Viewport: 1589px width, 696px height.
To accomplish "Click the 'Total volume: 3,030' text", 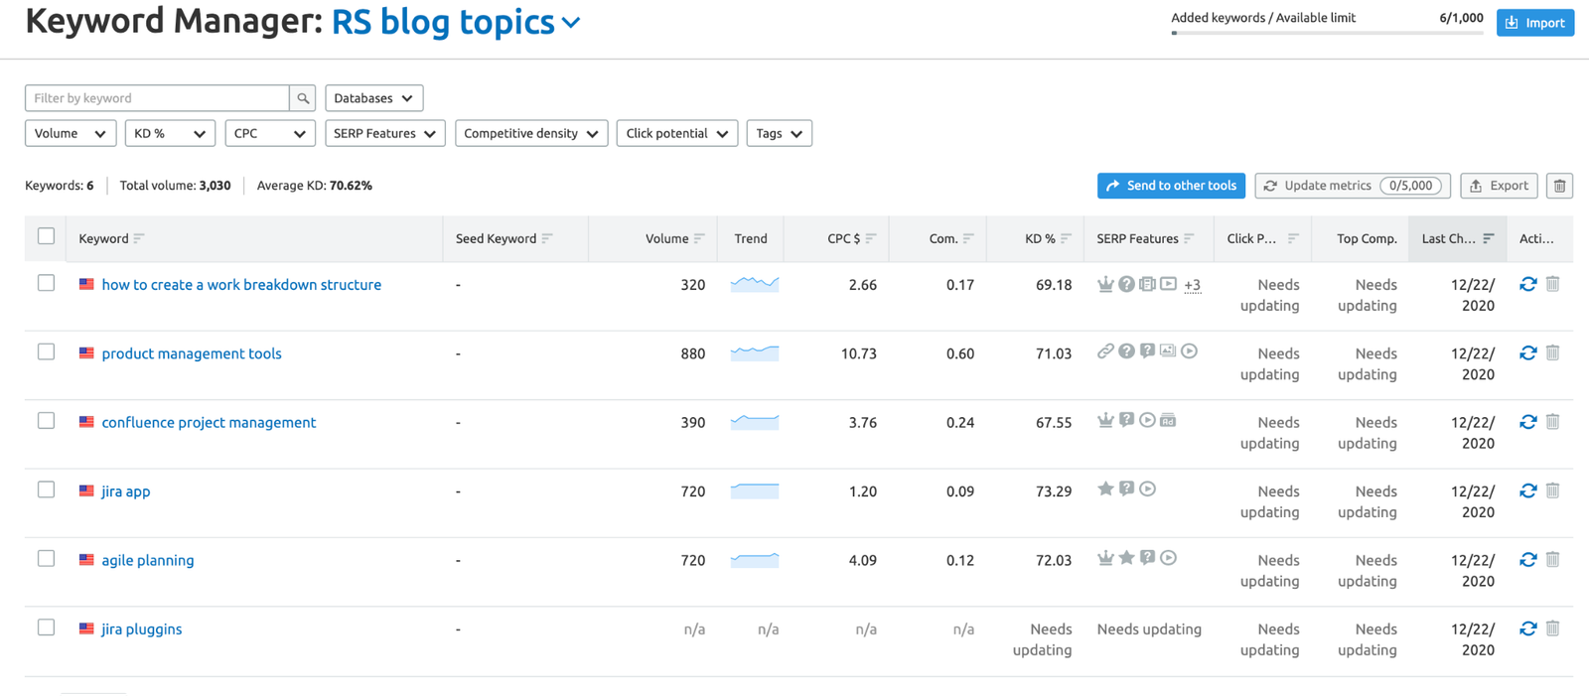I will tap(175, 186).
